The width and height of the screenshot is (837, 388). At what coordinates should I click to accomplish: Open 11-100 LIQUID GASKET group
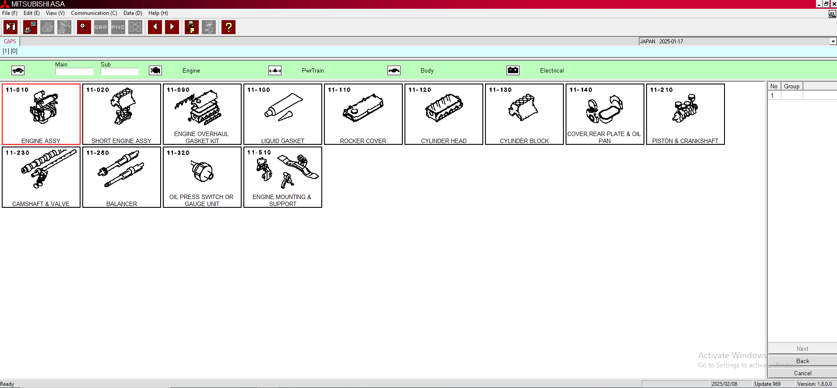[283, 114]
